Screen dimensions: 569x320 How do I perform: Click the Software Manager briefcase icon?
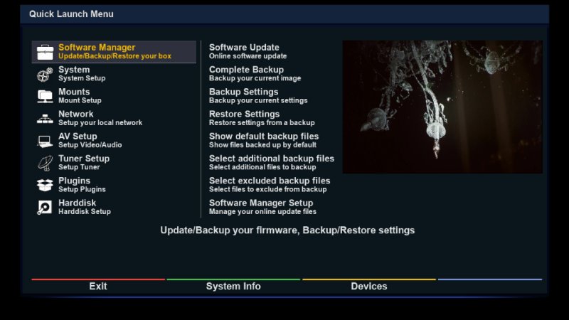[x=46, y=52]
